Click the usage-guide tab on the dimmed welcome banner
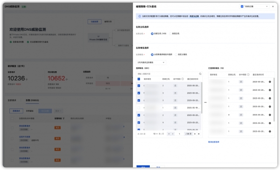Viewport: 280px width, 170px height. [108, 21]
